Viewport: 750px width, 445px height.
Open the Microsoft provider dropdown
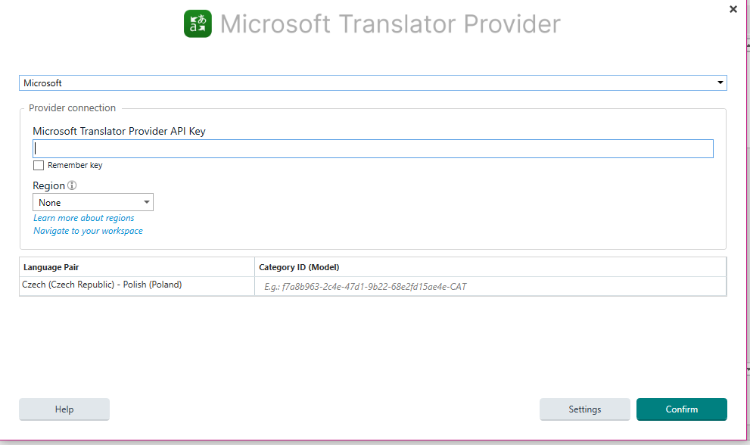point(372,82)
